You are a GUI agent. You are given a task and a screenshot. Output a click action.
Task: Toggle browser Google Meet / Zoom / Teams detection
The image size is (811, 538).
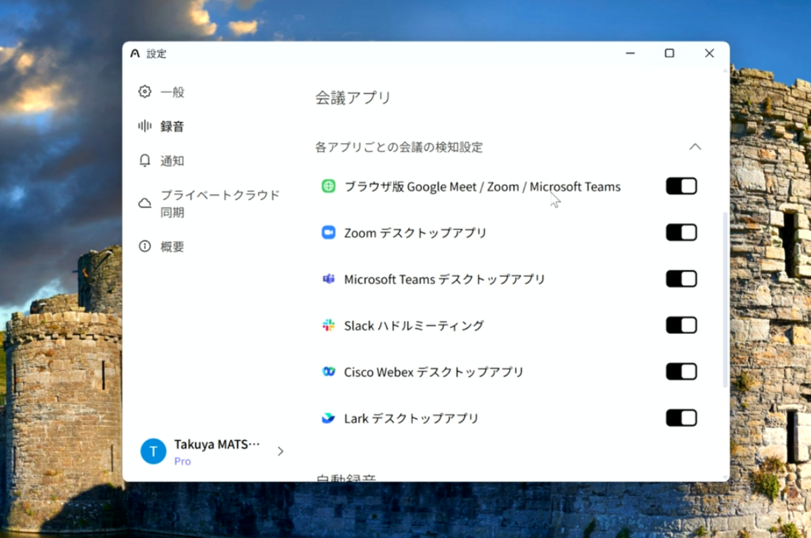click(681, 187)
